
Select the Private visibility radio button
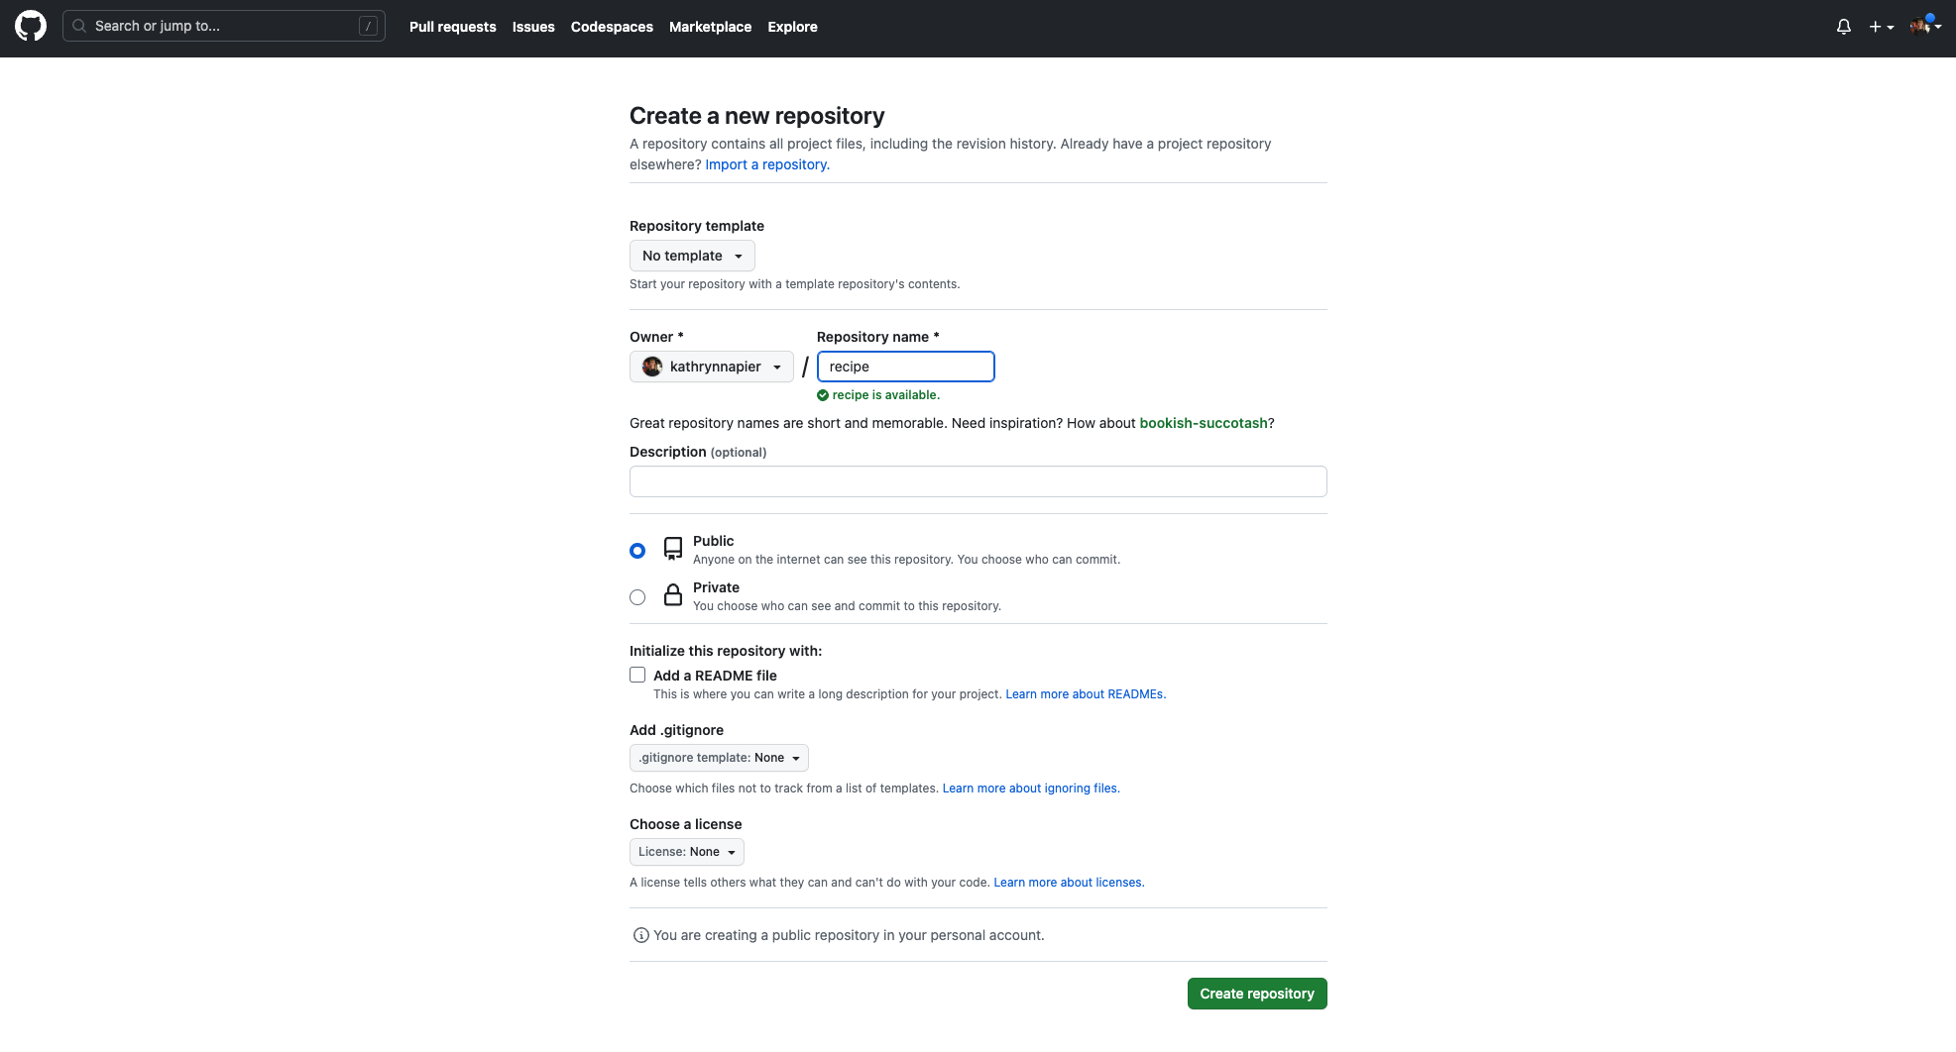point(637,597)
